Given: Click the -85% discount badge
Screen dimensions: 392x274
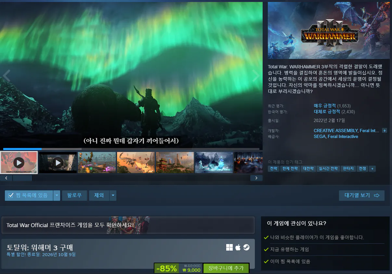Looking at the screenshot, I should (x=167, y=268).
